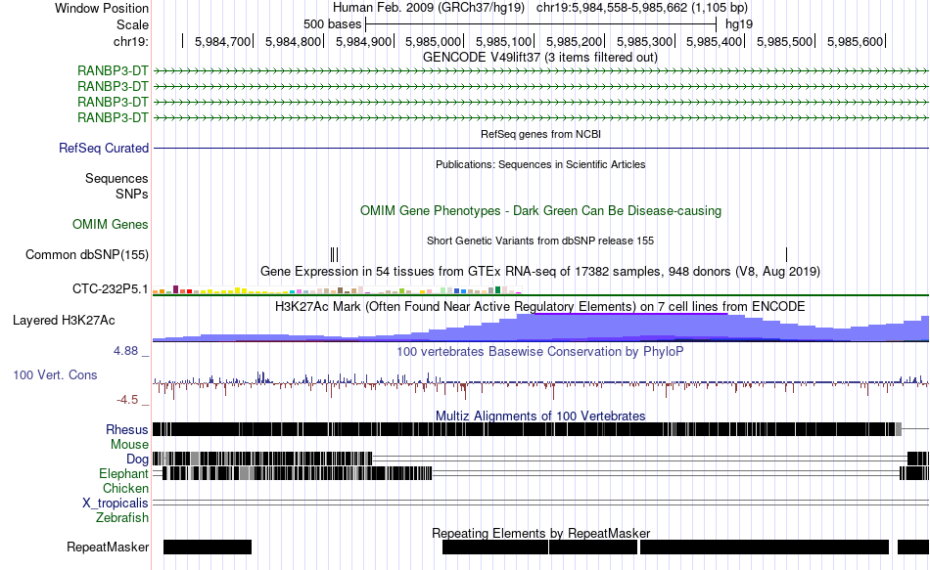Click Publications: Sequences in Scientific Articles title
930x570 pixels.
pos(540,164)
